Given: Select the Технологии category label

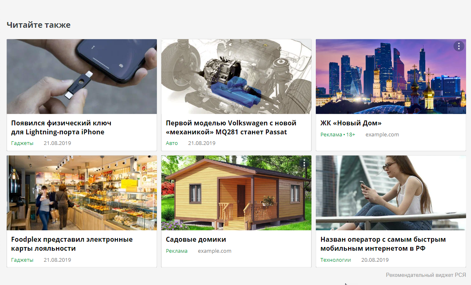Looking at the screenshot, I should tap(335, 260).
